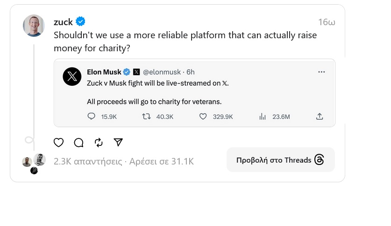Click the retweet icon showing 40.3K
This screenshot has height=226, width=391.
point(146,116)
